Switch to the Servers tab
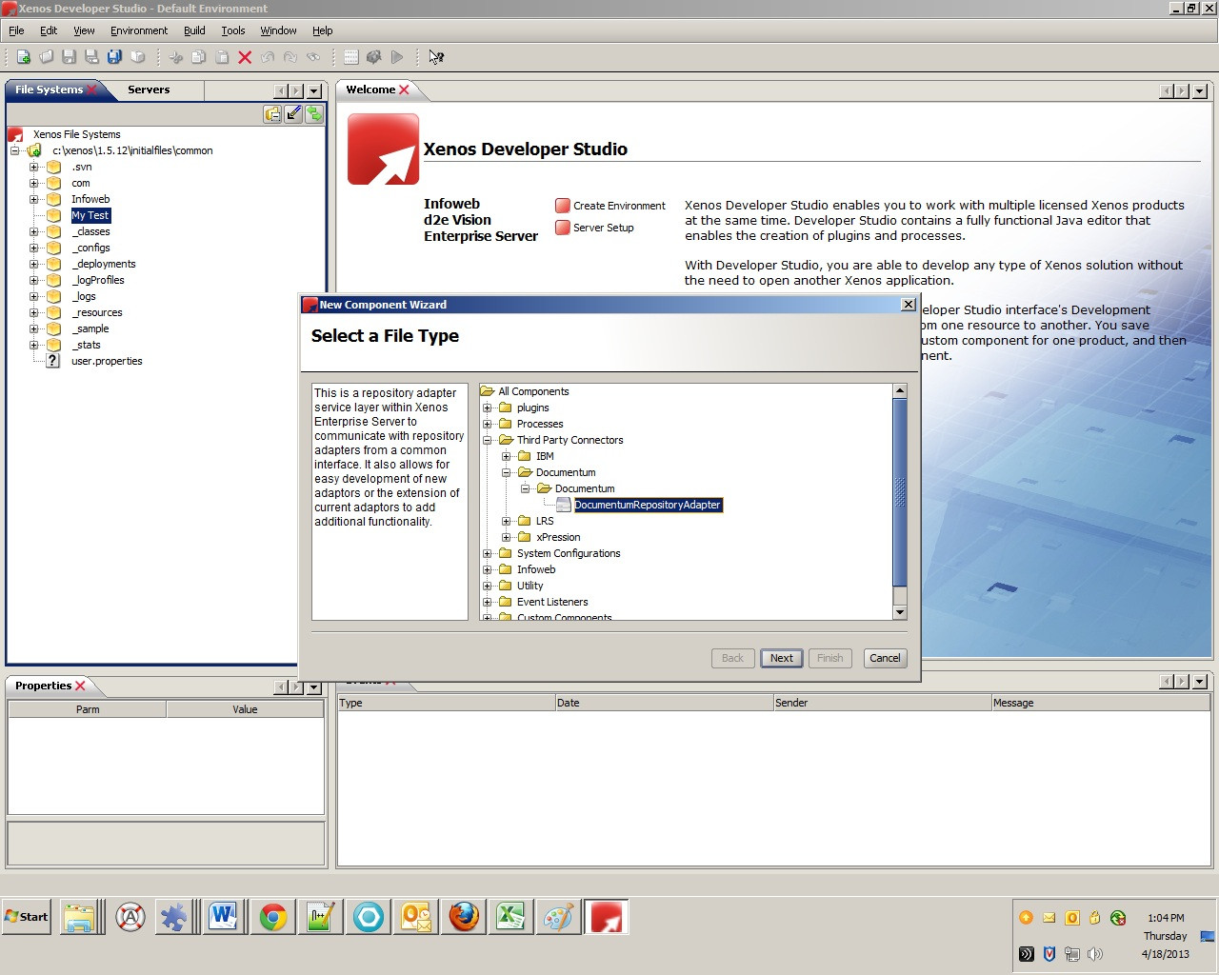The image size is (1219, 975). pos(149,90)
